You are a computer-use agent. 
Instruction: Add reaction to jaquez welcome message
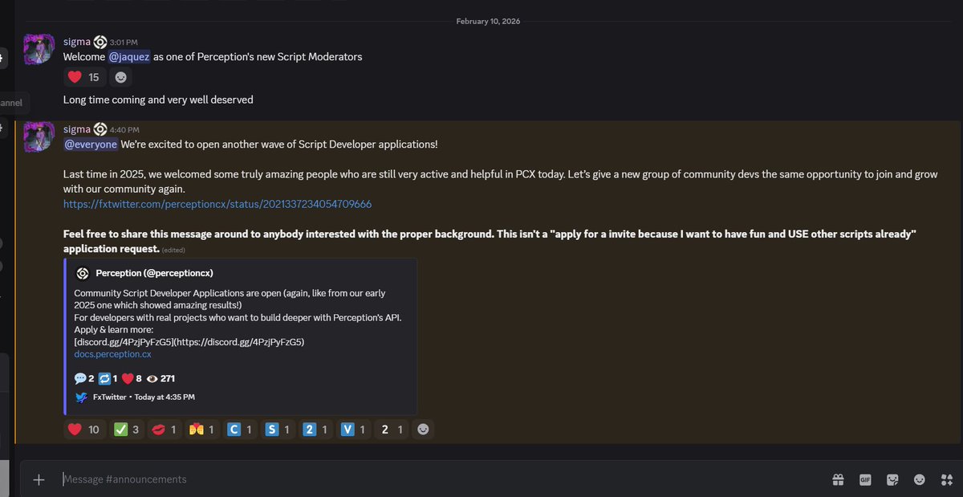coord(121,77)
